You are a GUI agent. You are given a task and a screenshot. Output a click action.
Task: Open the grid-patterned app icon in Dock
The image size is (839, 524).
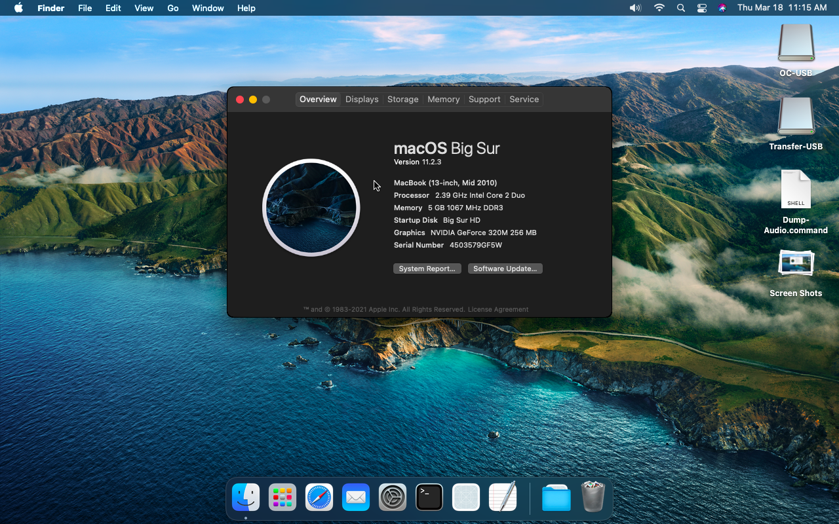tap(466, 498)
